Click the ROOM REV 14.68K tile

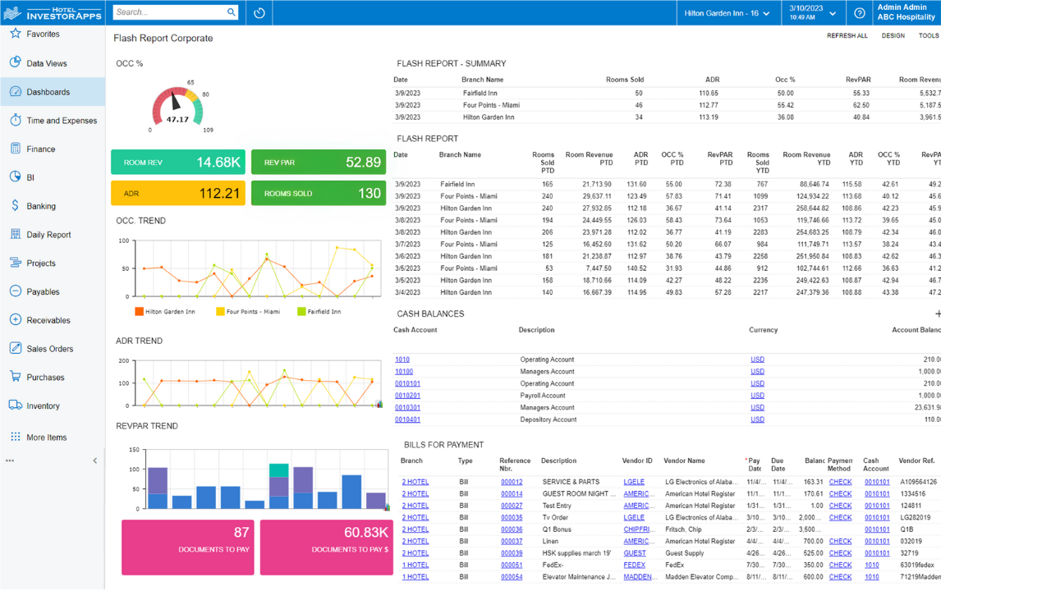click(178, 163)
